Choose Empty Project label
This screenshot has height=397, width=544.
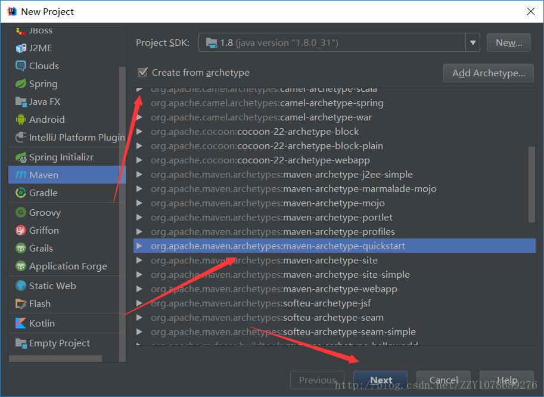(60, 343)
